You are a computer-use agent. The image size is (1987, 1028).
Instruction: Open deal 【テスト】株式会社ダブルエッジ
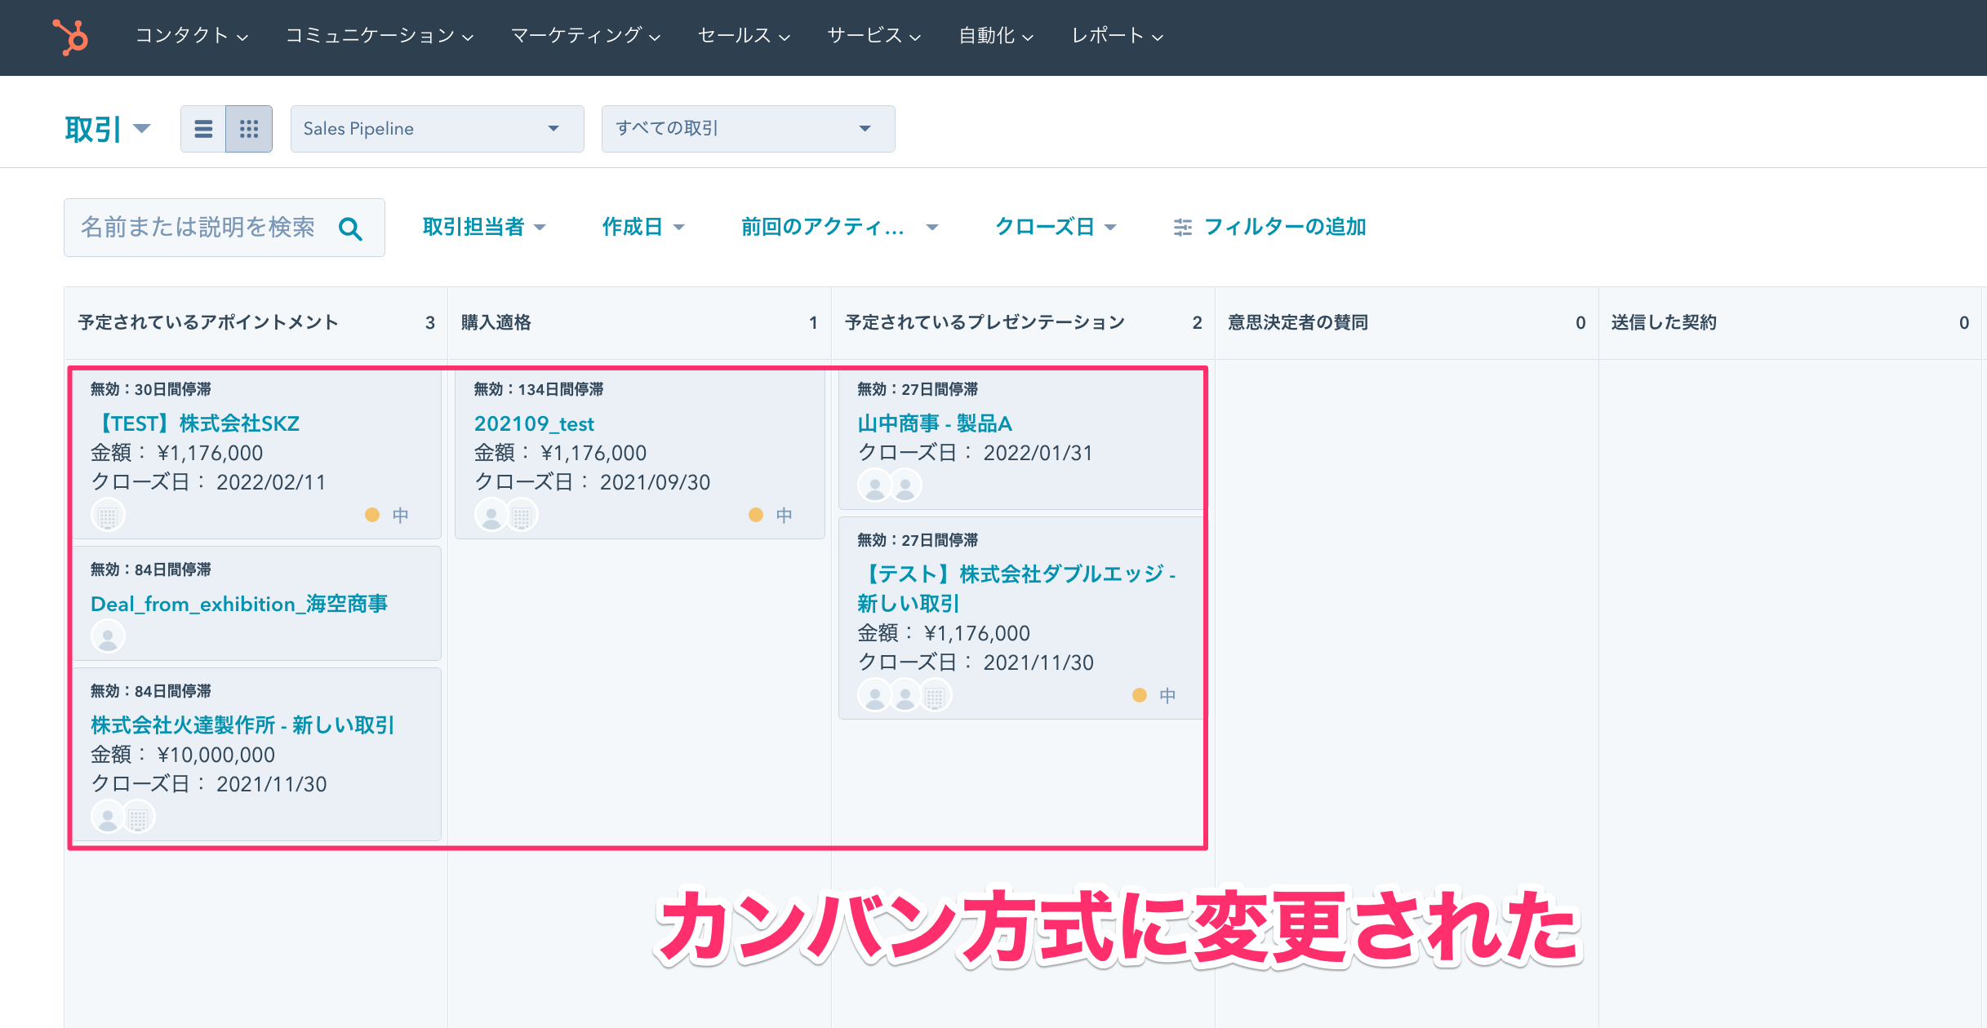pos(1016,588)
